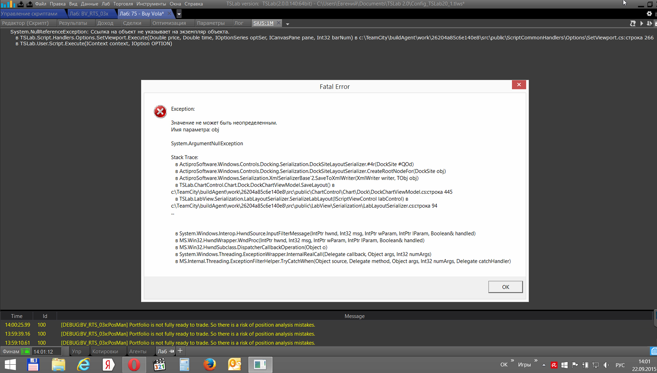Close the Лаб: 75 - Buy Vola tab
Viewport: 657px width, 373px height.
[x=169, y=13]
